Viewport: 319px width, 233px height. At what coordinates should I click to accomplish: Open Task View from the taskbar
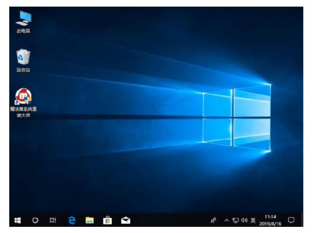pyautogui.click(x=53, y=220)
